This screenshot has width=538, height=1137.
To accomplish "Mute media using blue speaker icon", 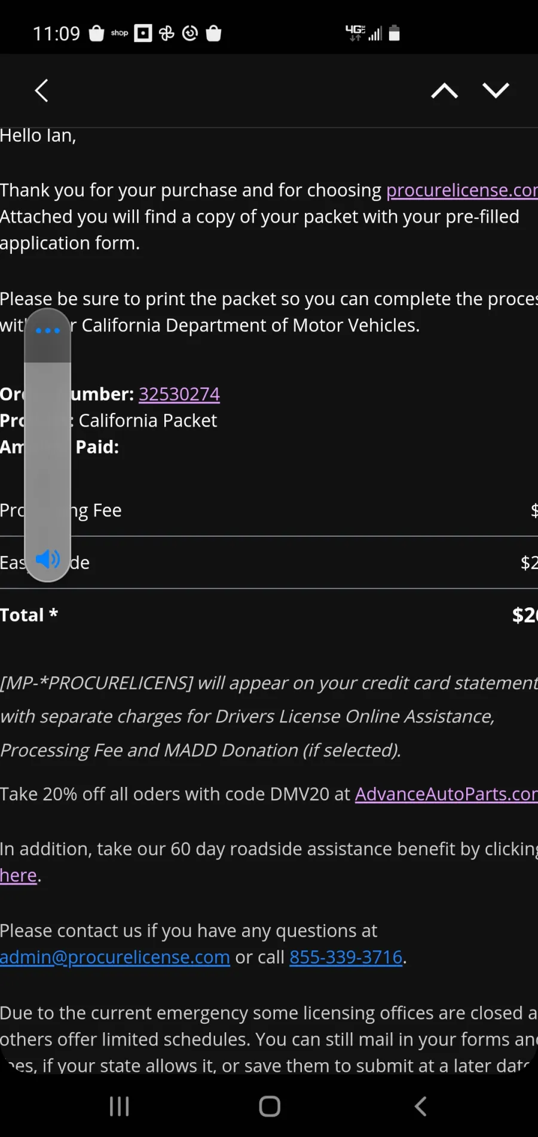I will pos(48,560).
